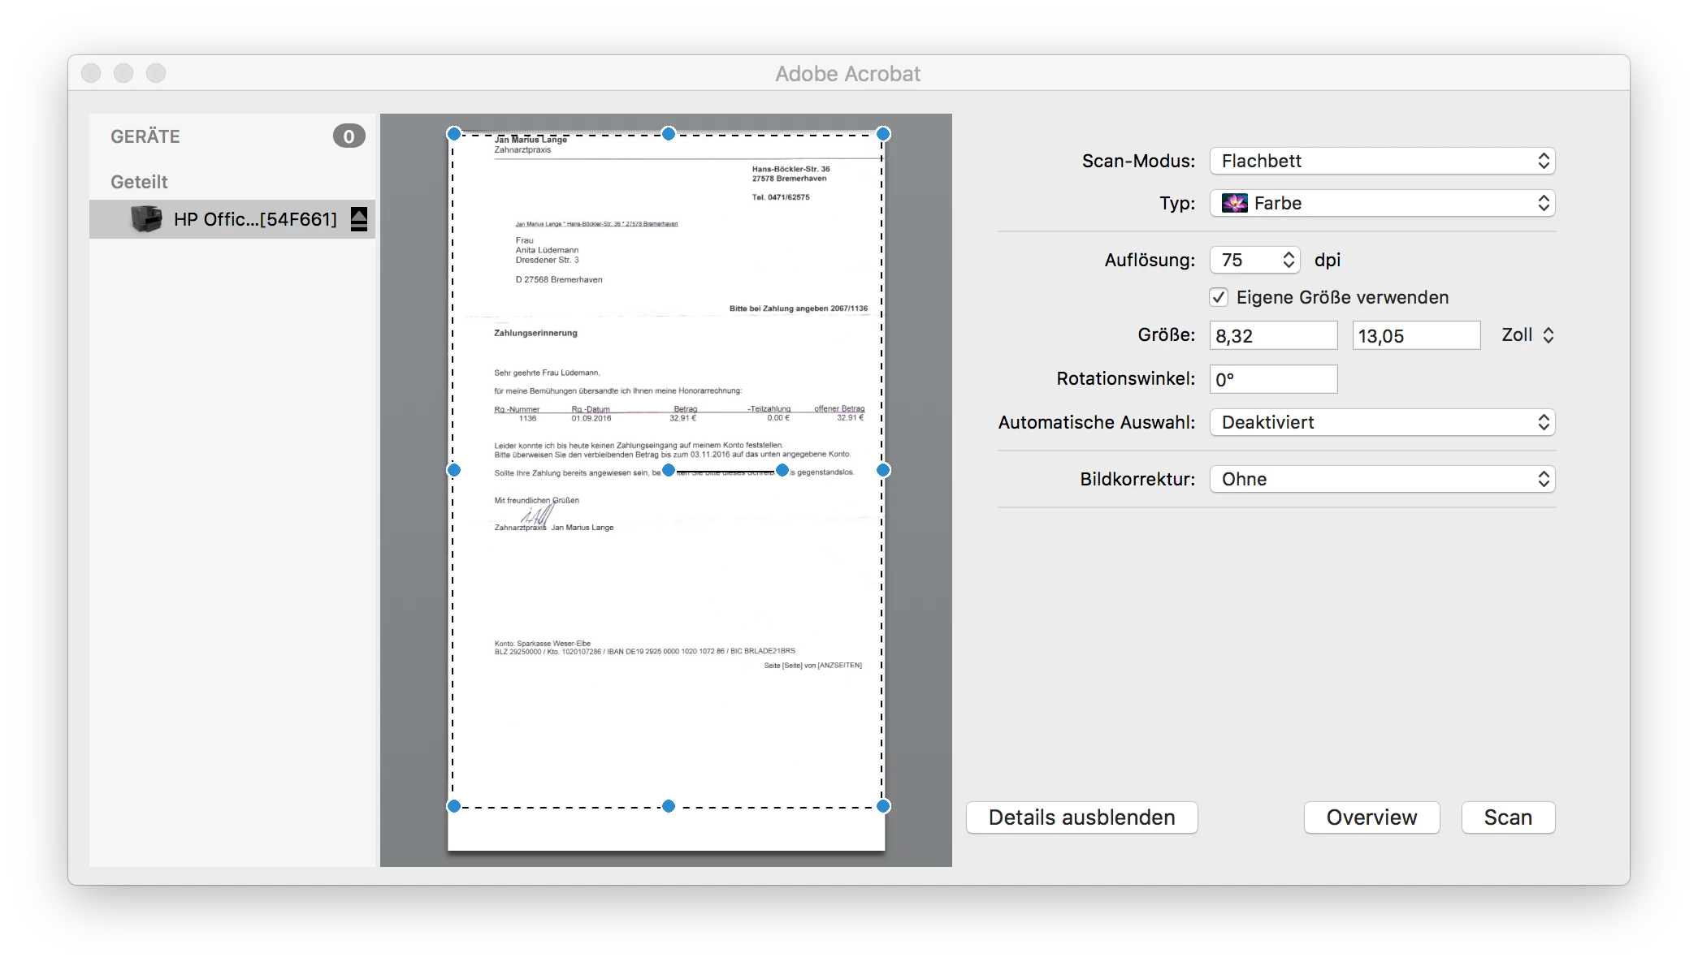Click the Rotationswinkel input field
Image resolution: width=1698 pixels, height=966 pixels.
(1273, 379)
